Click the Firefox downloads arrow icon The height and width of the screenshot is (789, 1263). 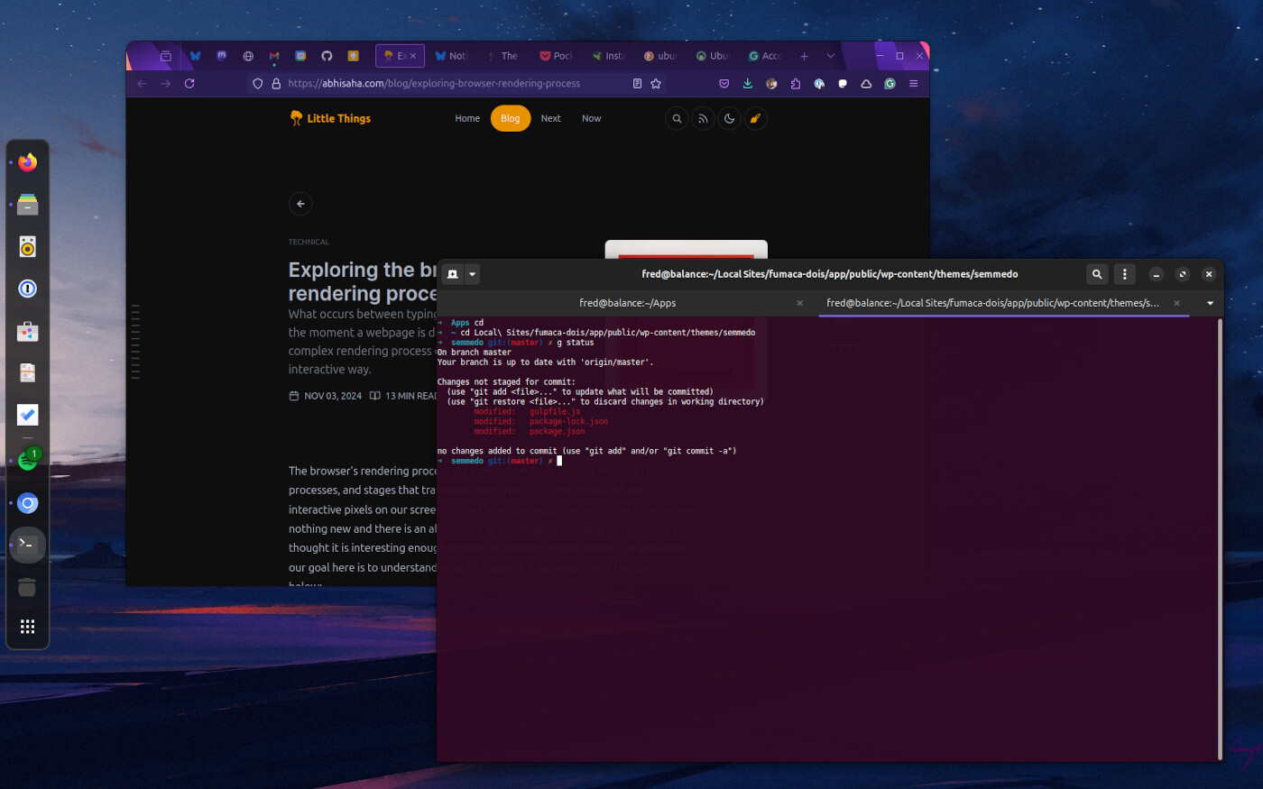click(x=747, y=83)
